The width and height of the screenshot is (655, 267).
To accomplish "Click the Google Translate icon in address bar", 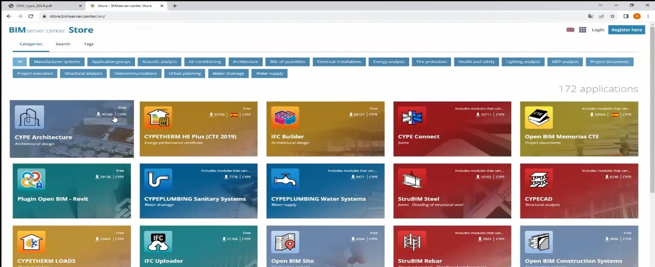I will 590,16.
